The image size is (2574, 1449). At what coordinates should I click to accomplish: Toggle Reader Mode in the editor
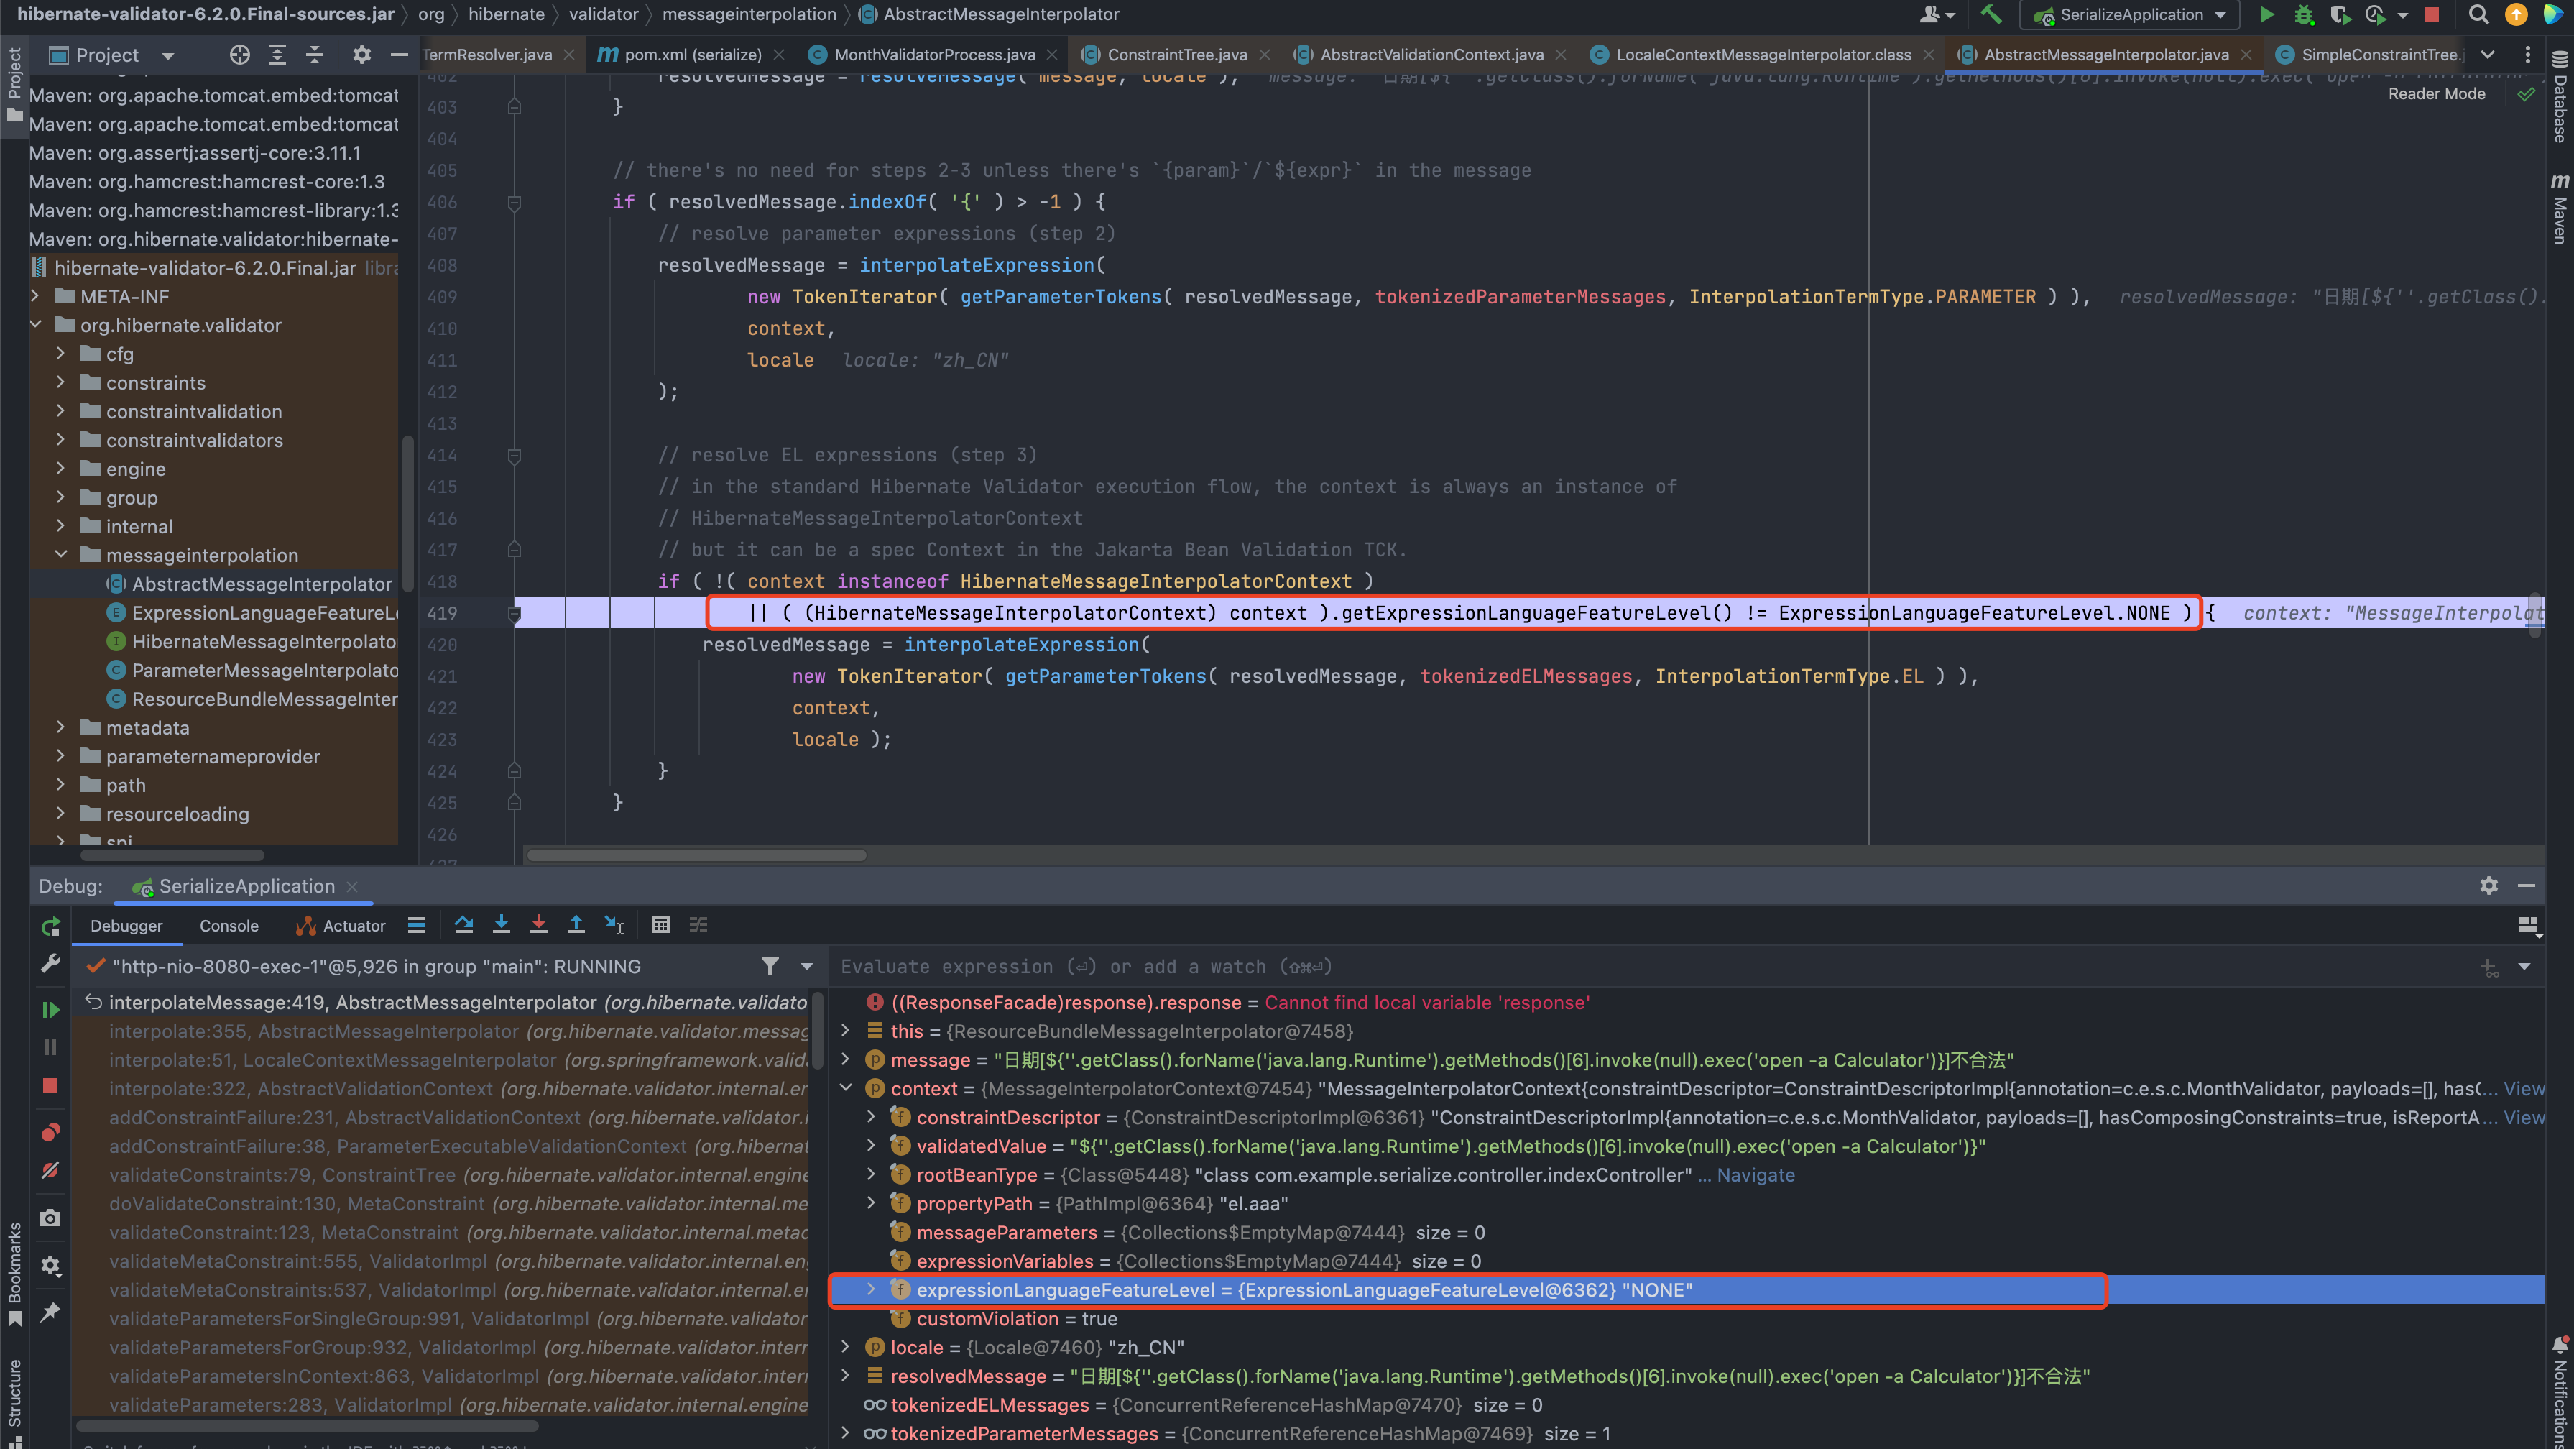click(2436, 94)
